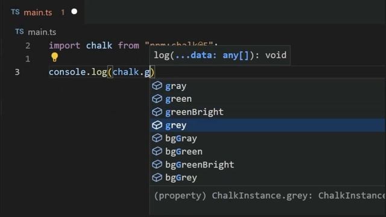
Task: Click the import keyword on first line
Action: (65, 46)
